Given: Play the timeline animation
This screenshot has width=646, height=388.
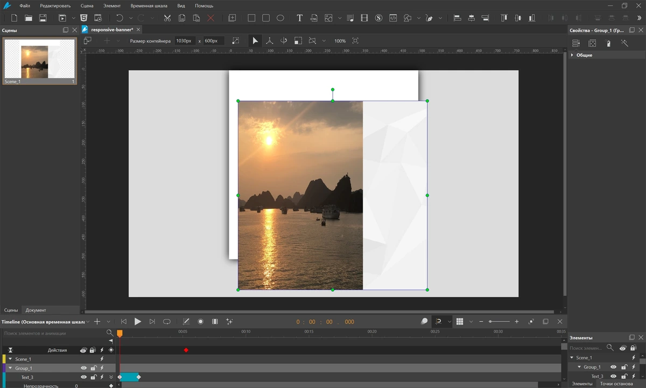Looking at the screenshot, I should pyautogui.click(x=138, y=321).
